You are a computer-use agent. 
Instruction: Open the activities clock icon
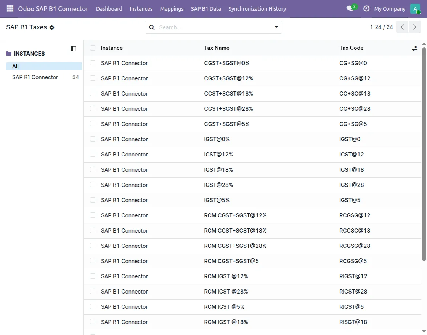coord(366,9)
